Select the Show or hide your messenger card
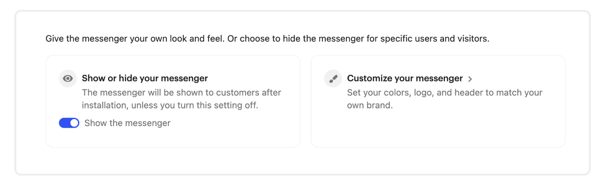This screenshot has width=601, height=190. click(x=173, y=135)
